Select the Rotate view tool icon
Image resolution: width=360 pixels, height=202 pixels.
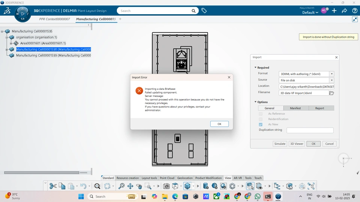(139, 186)
